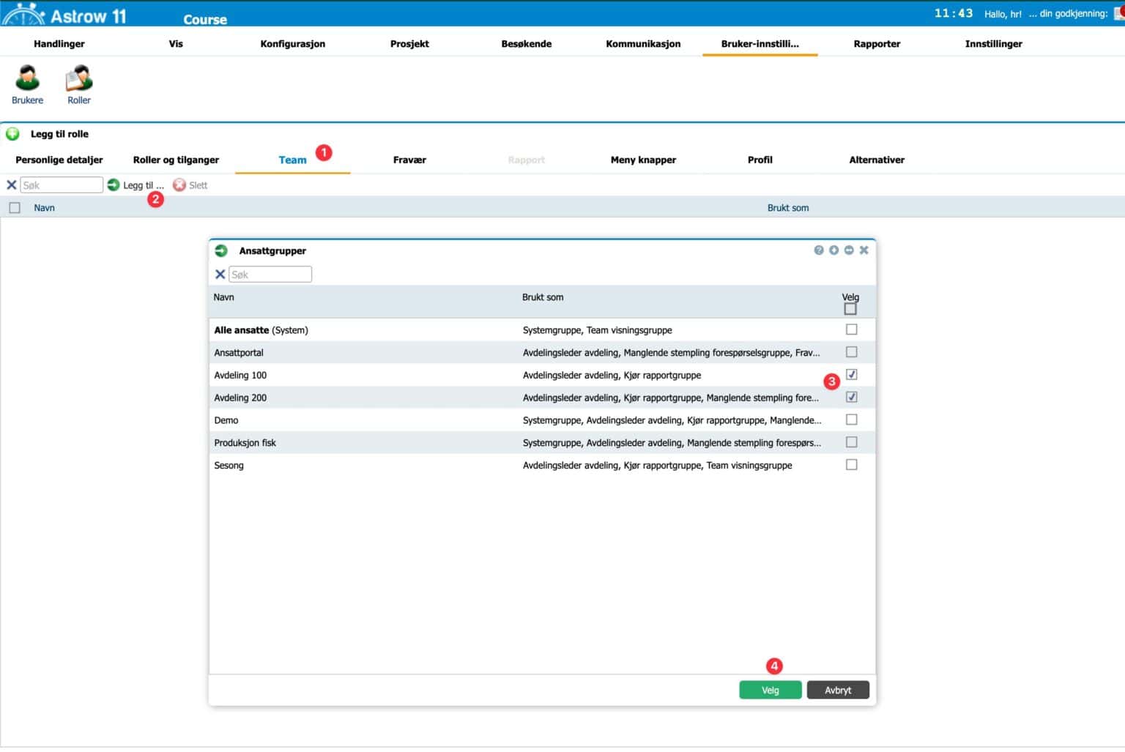The image size is (1125, 752).
Task: Open the Brukere user management icon
Action: [x=27, y=84]
